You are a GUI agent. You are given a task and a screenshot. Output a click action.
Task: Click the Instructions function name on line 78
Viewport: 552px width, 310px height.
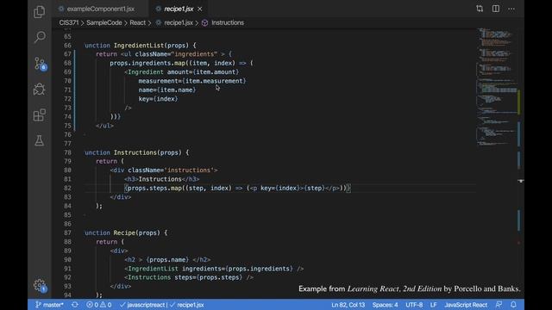click(x=135, y=152)
